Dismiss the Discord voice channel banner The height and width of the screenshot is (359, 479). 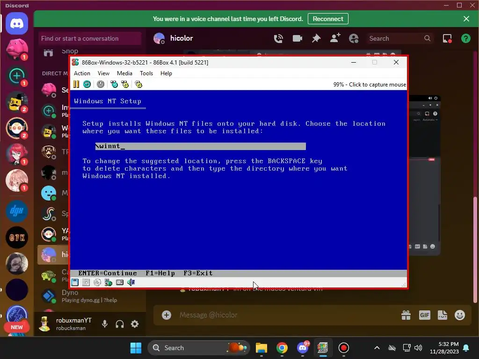[x=466, y=19]
